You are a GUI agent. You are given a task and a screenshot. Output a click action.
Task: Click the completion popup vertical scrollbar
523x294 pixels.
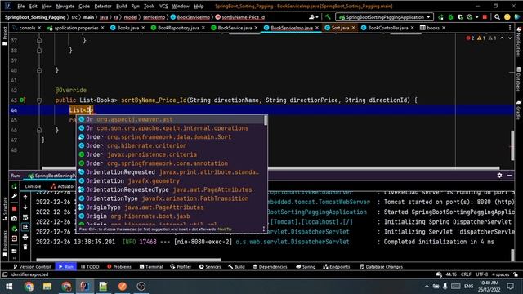click(266, 120)
